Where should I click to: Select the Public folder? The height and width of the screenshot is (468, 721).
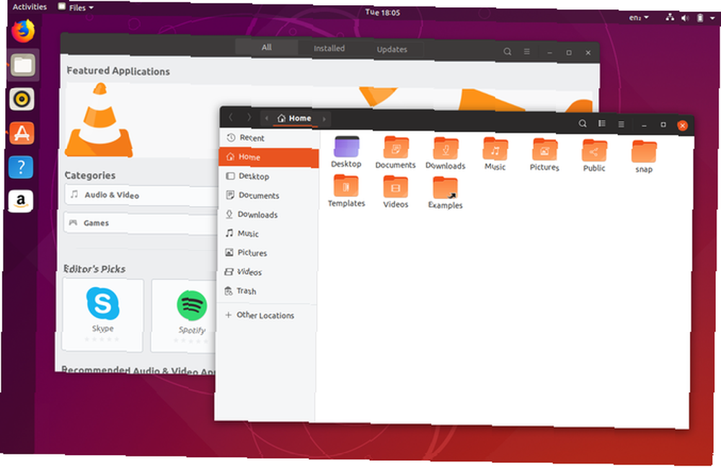[x=594, y=156]
